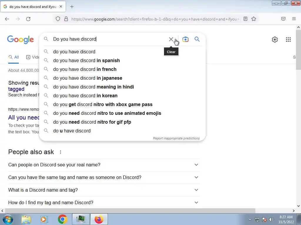This screenshot has width=301, height=225.
Task: Expand 'Can you have the same tag' question
Action: pyautogui.click(x=104, y=177)
